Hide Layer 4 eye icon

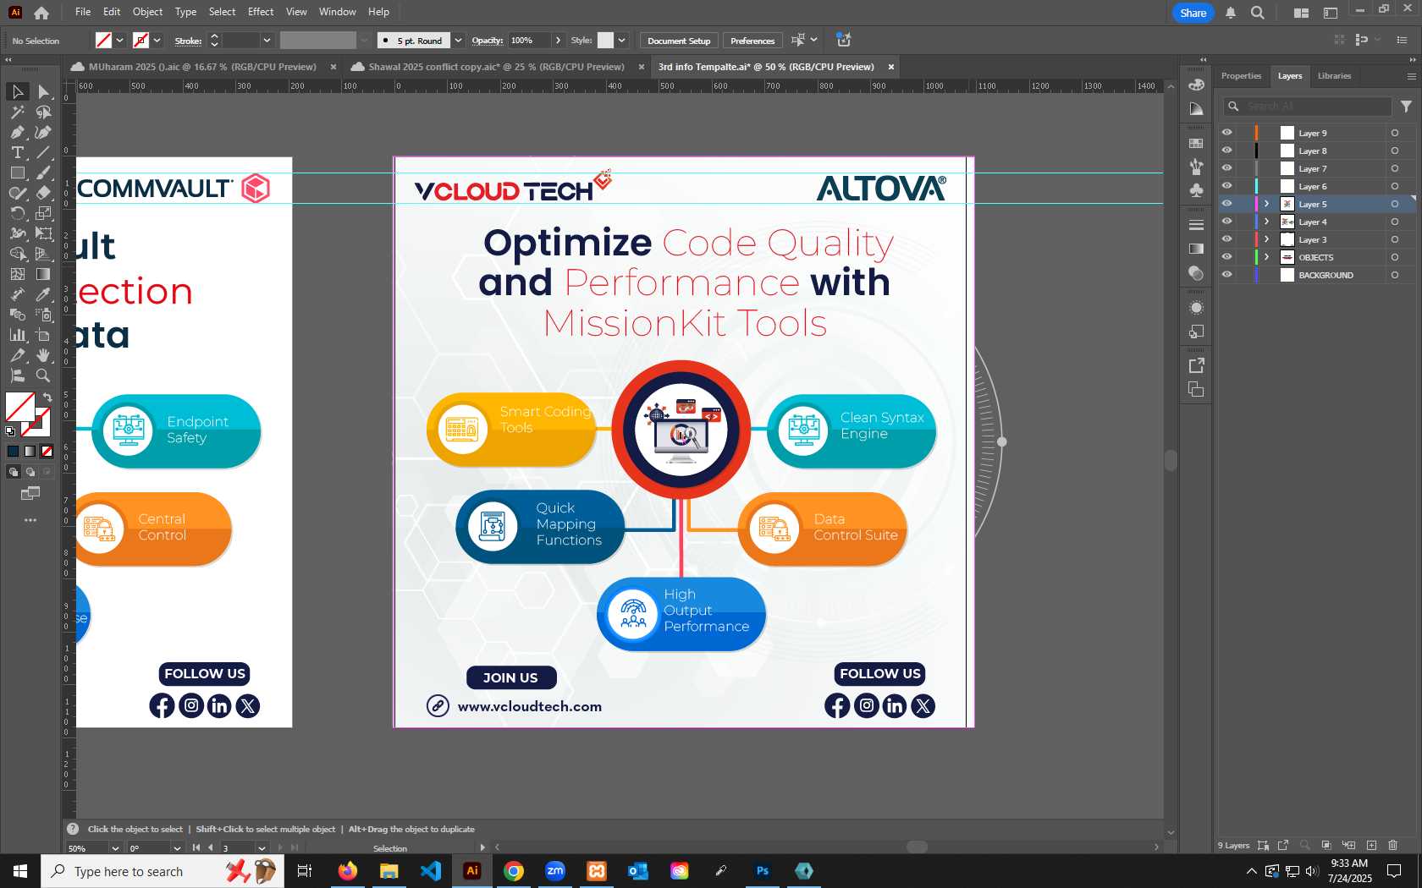[x=1226, y=222]
